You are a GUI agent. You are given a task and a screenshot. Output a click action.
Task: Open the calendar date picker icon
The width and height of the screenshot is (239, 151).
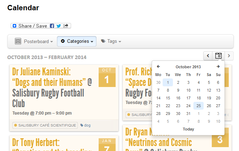coord(218,56)
